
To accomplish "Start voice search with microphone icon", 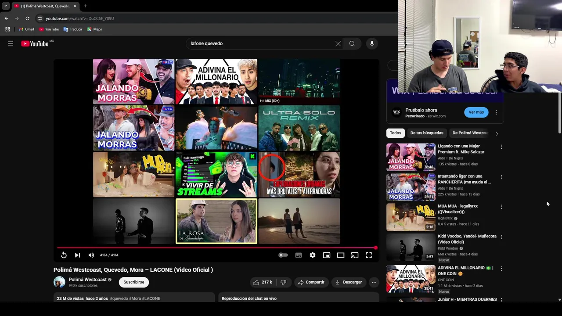I will click(372, 43).
